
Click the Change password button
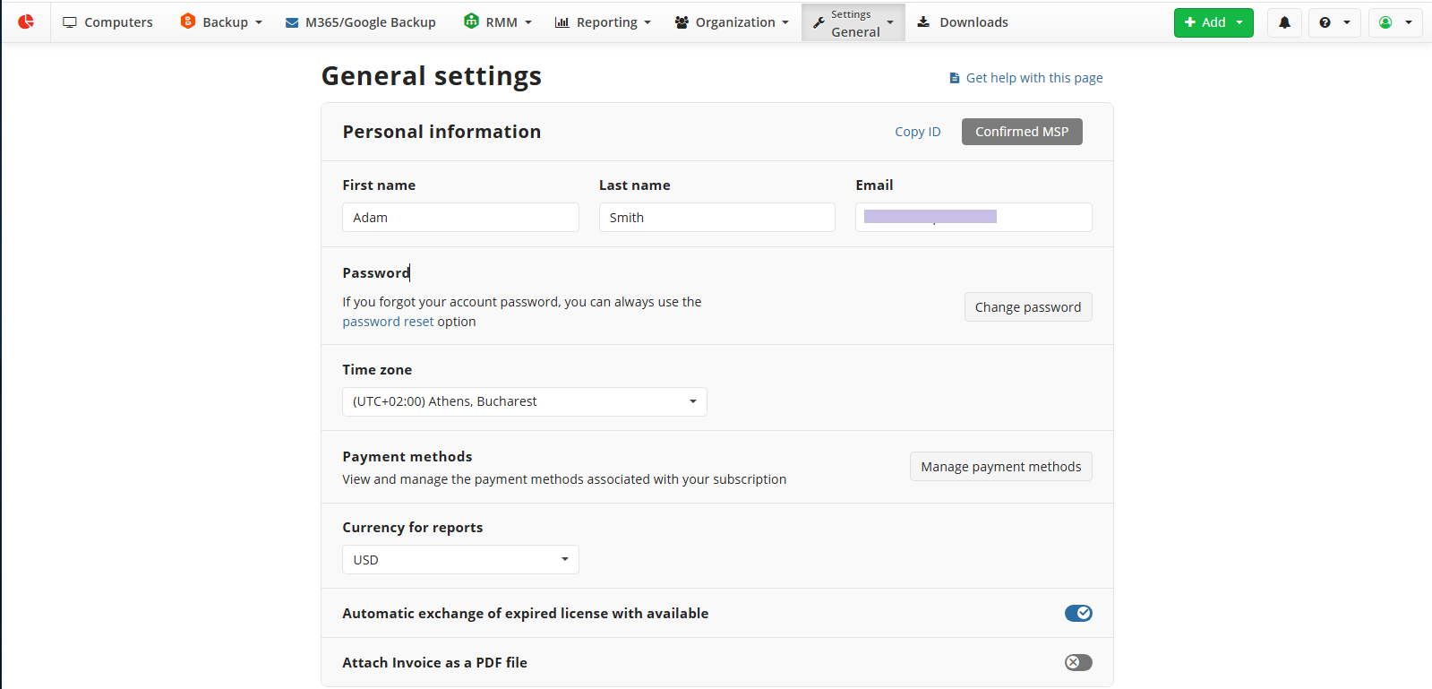(1027, 307)
